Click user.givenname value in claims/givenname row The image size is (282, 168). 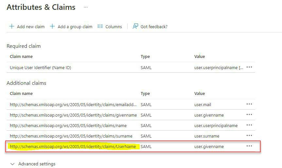tap(209, 115)
